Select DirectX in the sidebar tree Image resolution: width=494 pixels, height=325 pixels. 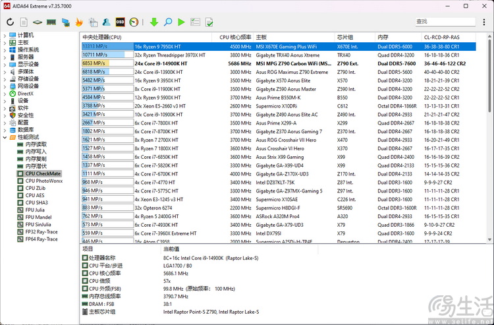[25, 94]
